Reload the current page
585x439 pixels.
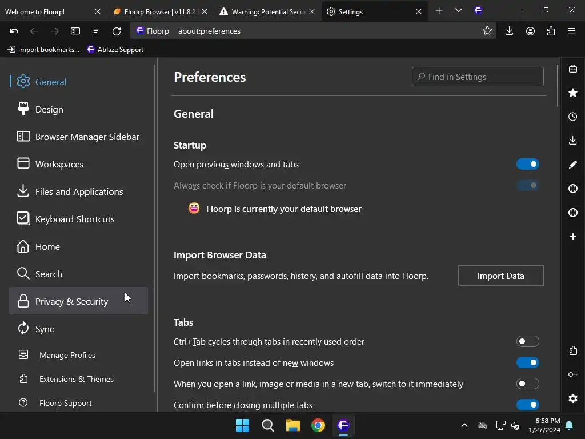117,31
